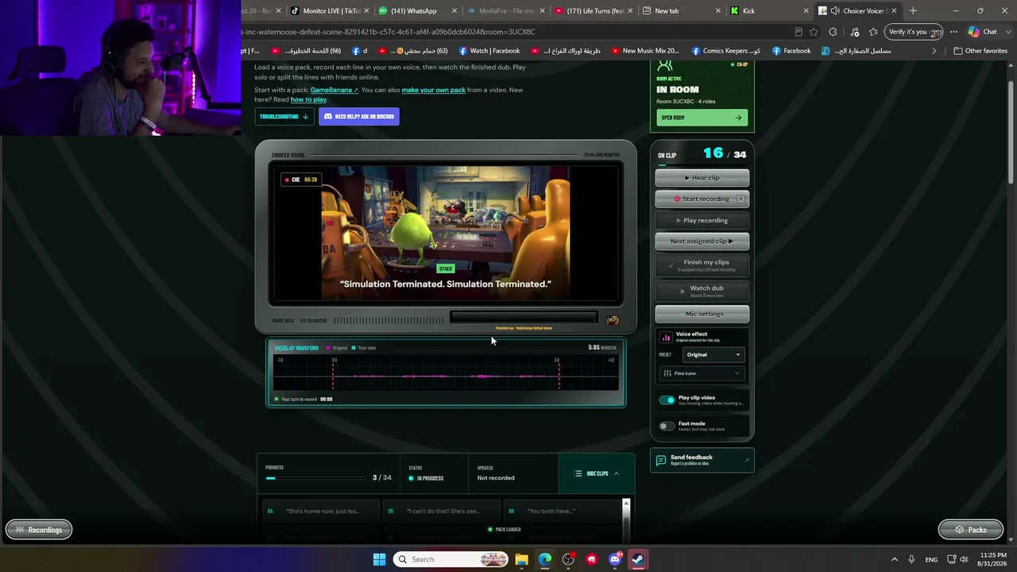Open the New Music Mix bookmark
This screenshot has width=1017, height=572.
645,51
